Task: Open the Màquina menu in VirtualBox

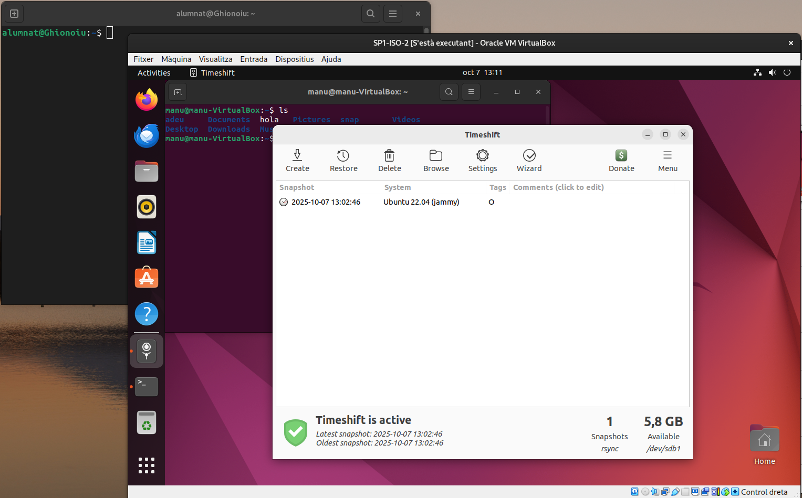Action: (x=176, y=59)
